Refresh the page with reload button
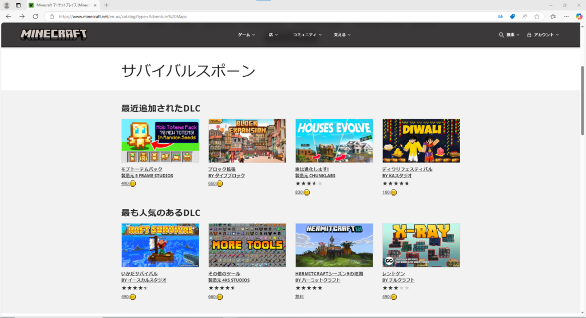Image resolution: width=586 pixels, height=318 pixels. tap(35, 16)
